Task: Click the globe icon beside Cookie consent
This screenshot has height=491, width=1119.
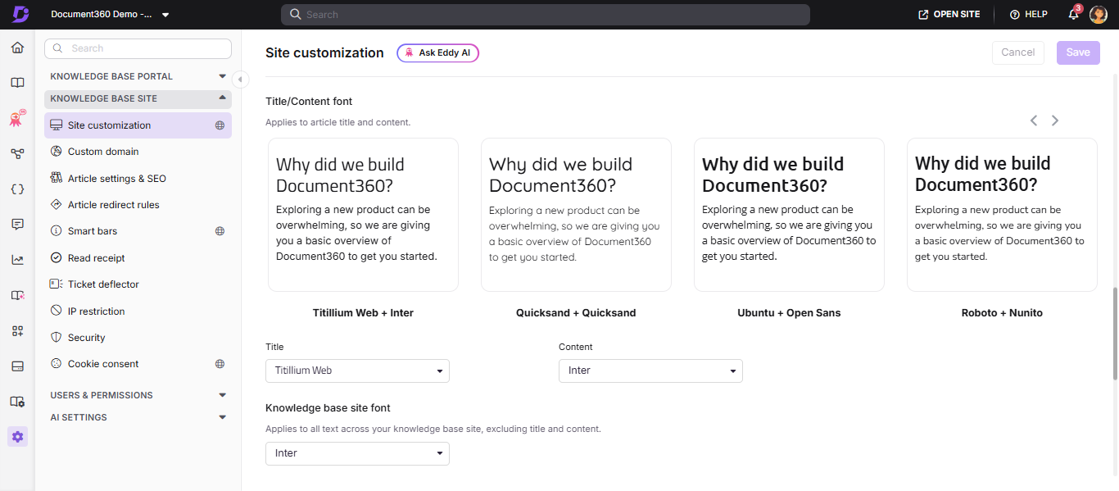Action: click(x=220, y=364)
